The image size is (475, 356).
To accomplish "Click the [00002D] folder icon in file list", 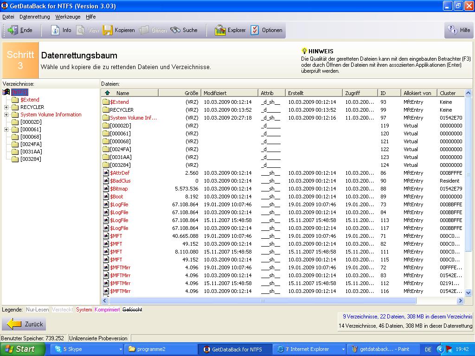I will coord(106,126).
